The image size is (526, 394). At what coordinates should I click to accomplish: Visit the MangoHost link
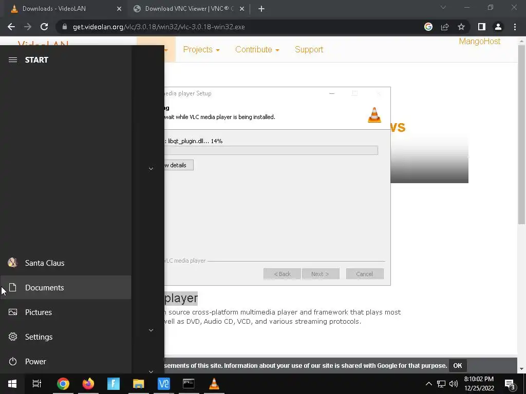pyautogui.click(x=480, y=41)
